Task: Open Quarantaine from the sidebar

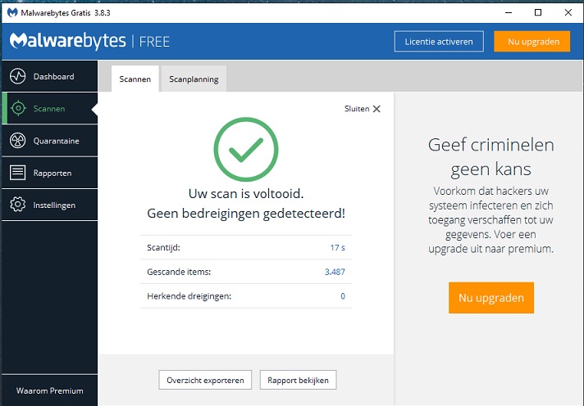Action: [x=56, y=141]
